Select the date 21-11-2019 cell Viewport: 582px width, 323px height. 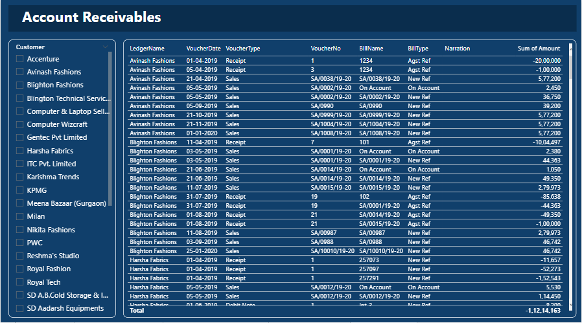pyautogui.click(x=202, y=124)
